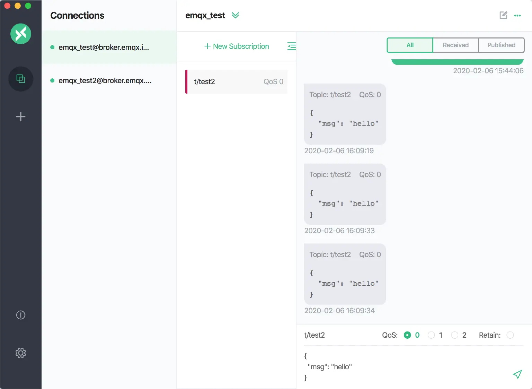
Task: Open the three-dot more options menu
Action: pos(517,16)
